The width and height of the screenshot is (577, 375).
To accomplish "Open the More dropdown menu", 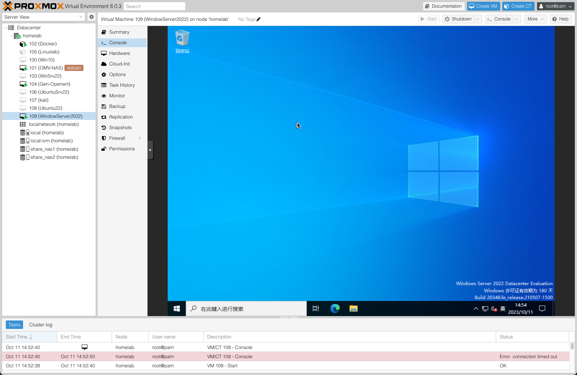I will [x=535, y=19].
